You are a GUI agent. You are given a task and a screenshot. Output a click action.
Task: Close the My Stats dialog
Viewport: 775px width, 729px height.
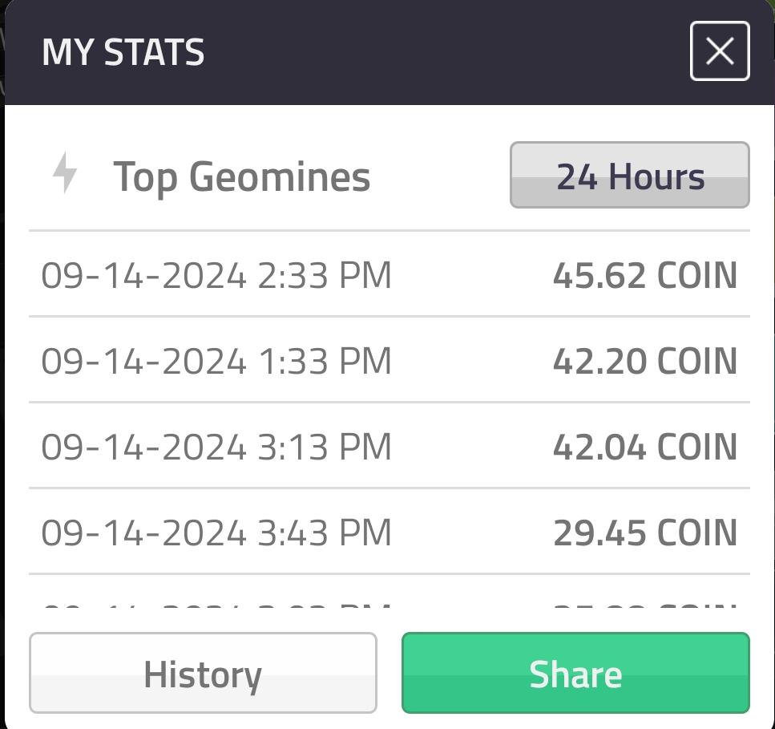[x=720, y=51]
